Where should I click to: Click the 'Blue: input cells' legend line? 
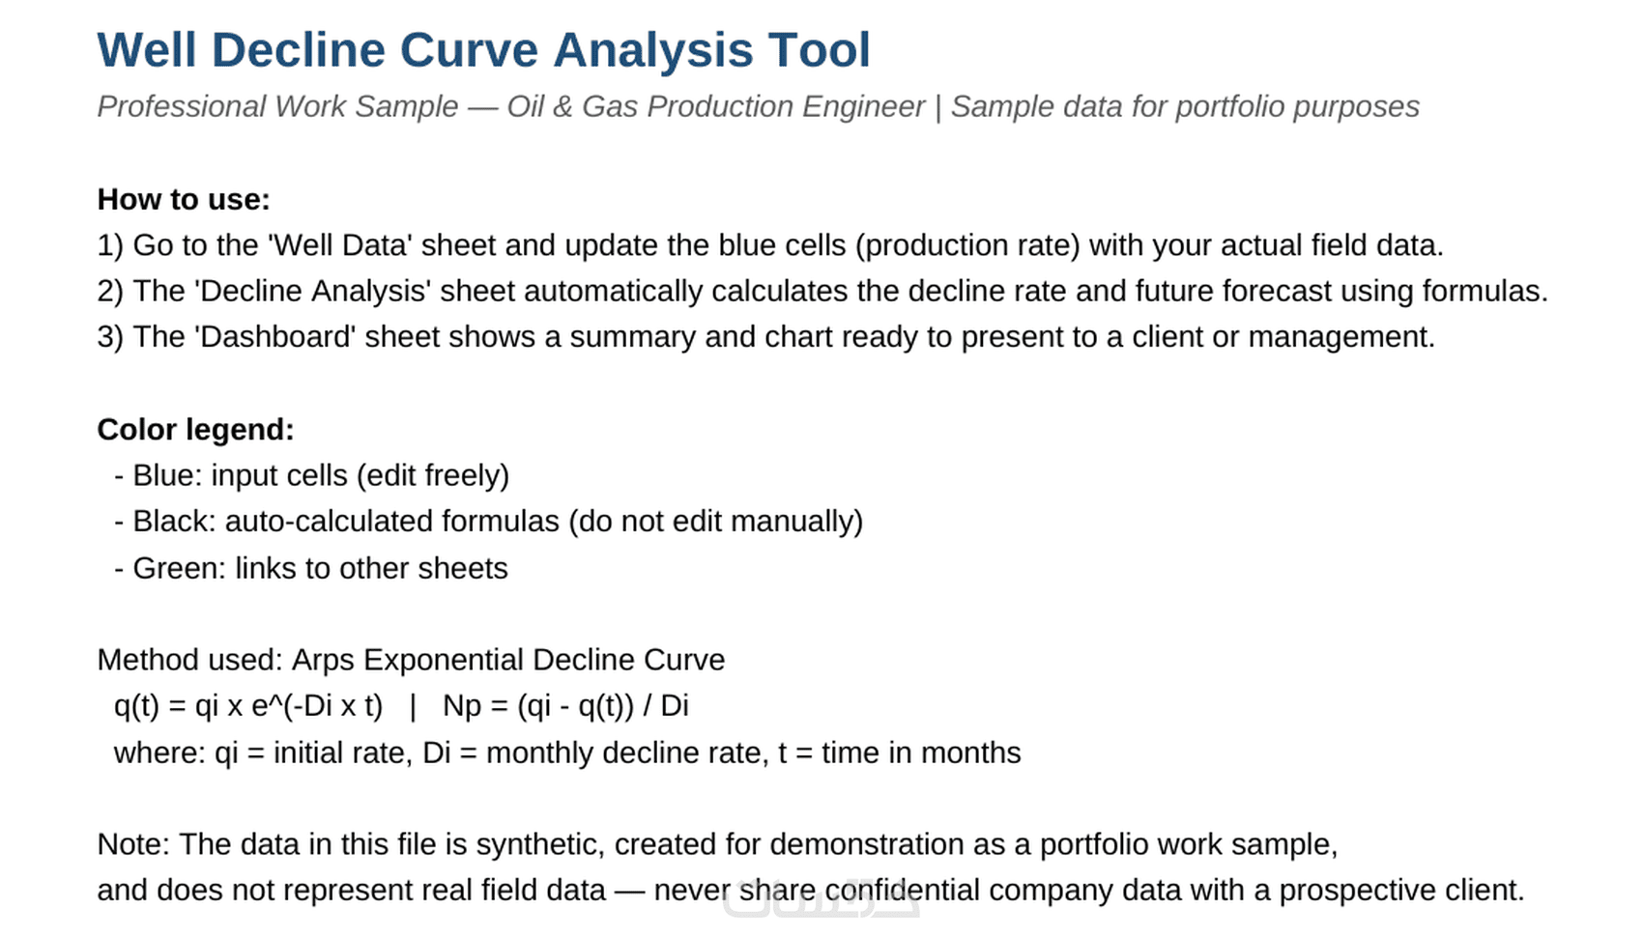point(311,475)
